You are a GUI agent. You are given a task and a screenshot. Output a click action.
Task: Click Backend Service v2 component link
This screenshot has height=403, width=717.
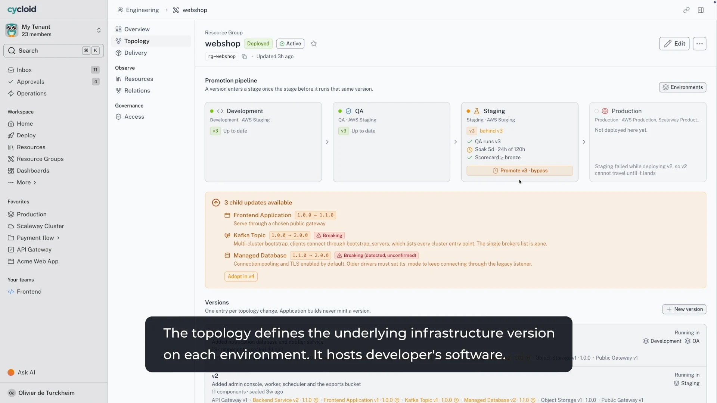pyautogui.click(x=285, y=400)
